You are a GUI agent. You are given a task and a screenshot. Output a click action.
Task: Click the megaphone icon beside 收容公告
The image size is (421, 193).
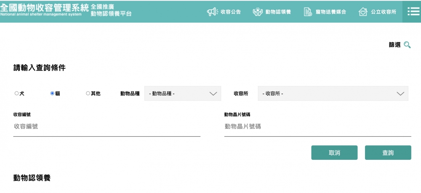tap(212, 12)
